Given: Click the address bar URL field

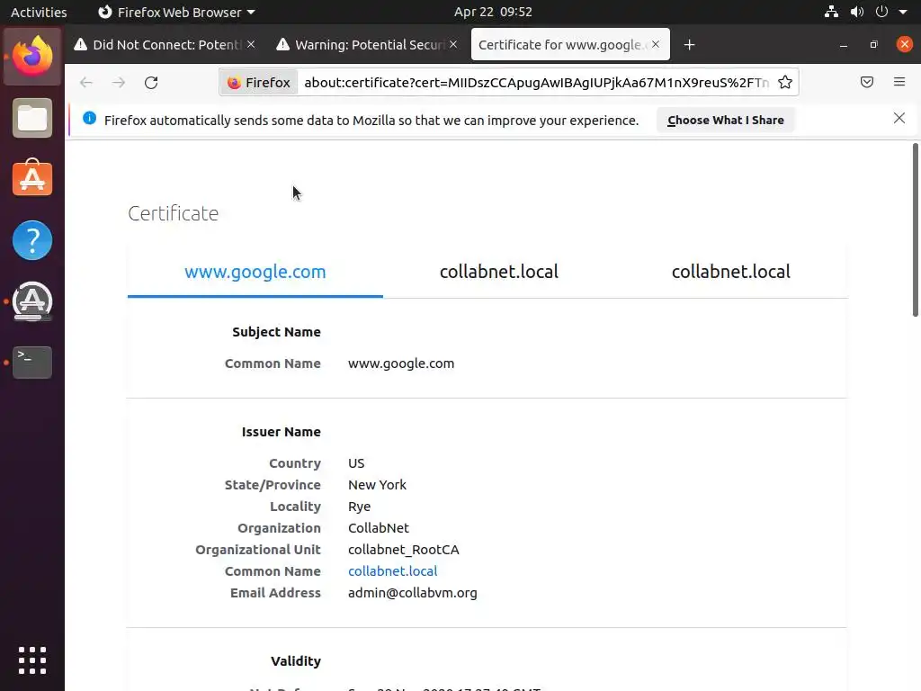Looking at the screenshot, I should [x=536, y=83].
